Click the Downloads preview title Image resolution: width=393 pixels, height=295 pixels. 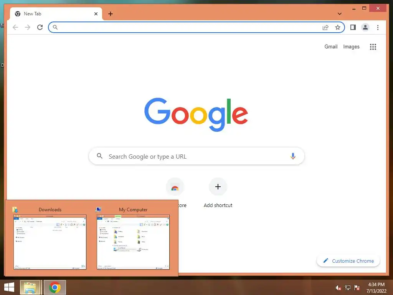click(x=50, y=210)
